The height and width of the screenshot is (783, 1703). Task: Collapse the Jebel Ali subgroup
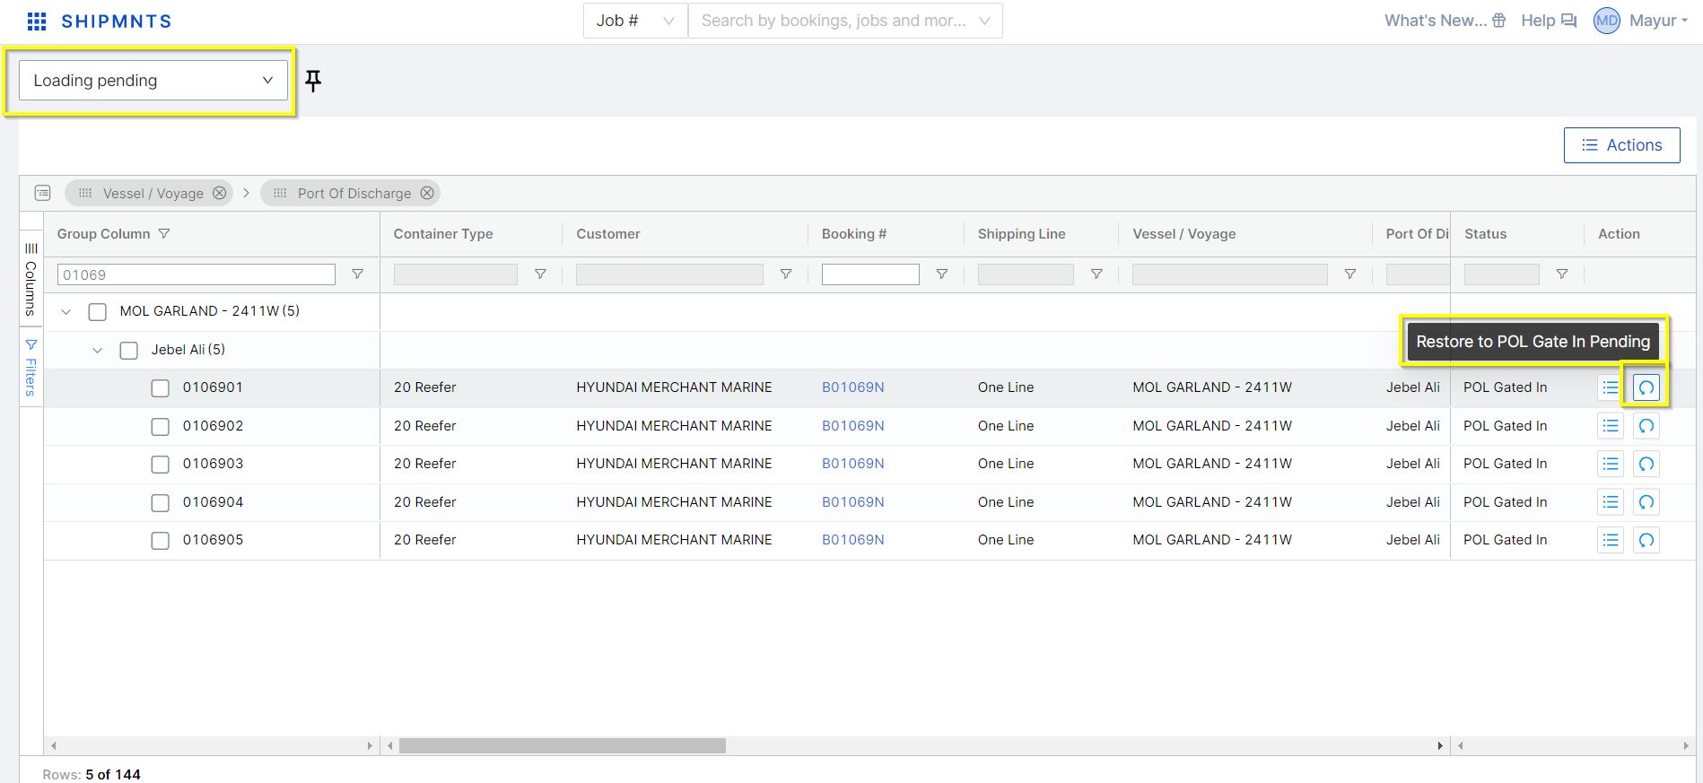(98, 350)
